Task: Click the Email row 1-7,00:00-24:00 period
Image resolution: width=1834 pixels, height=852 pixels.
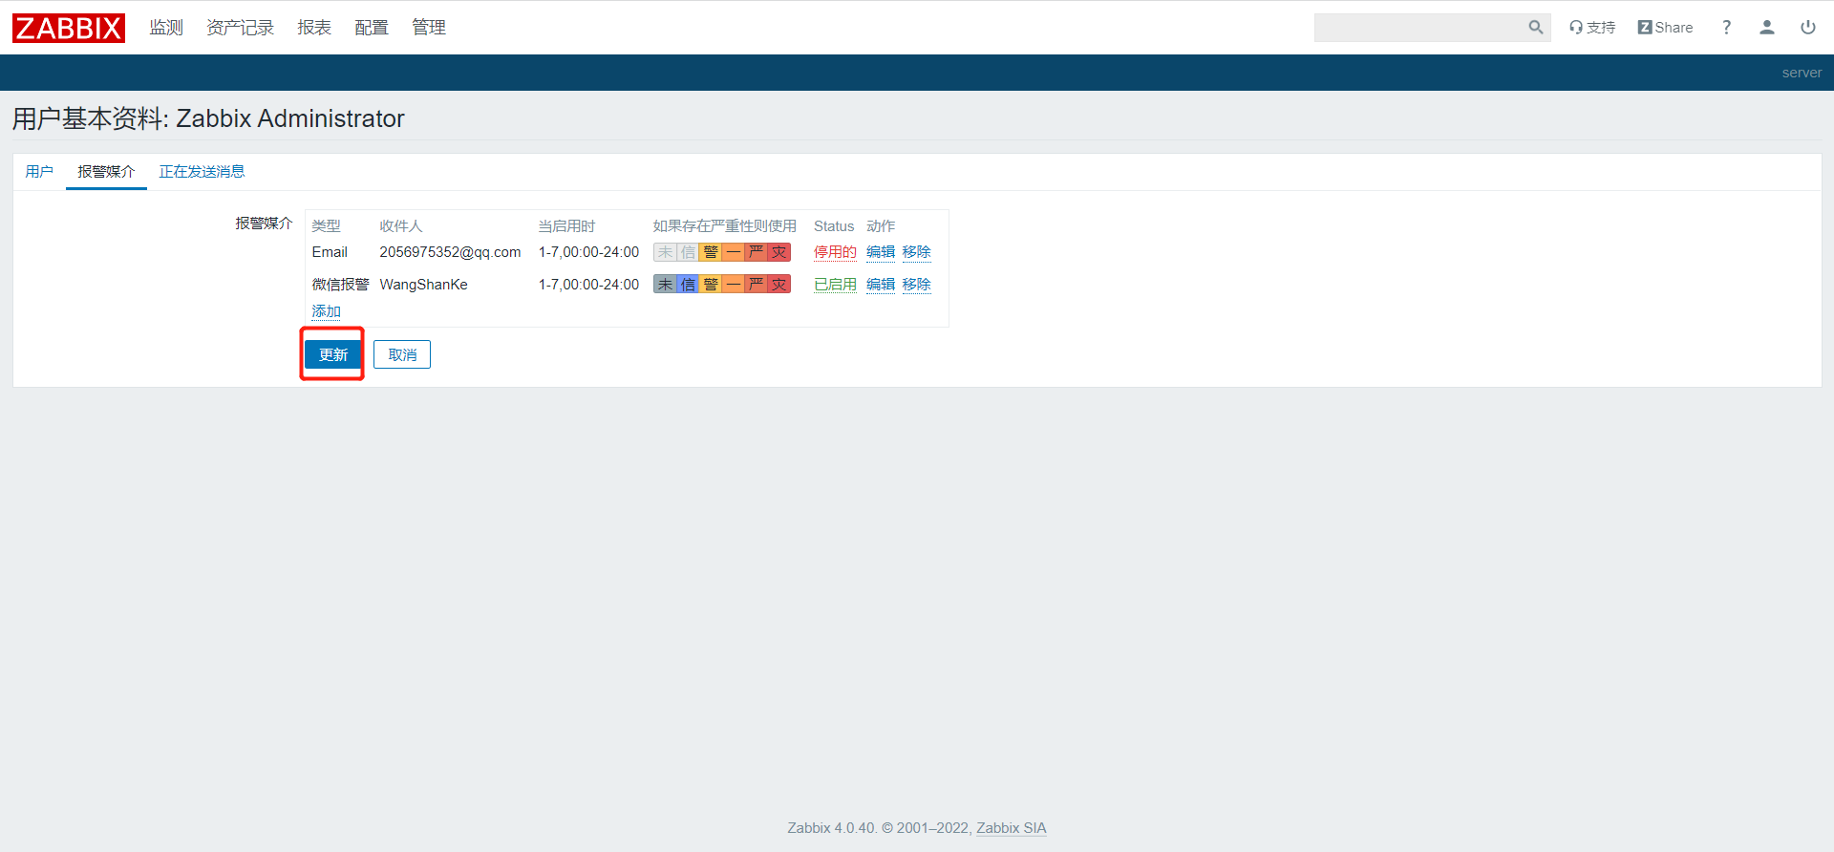Action: tap(588, 252)
